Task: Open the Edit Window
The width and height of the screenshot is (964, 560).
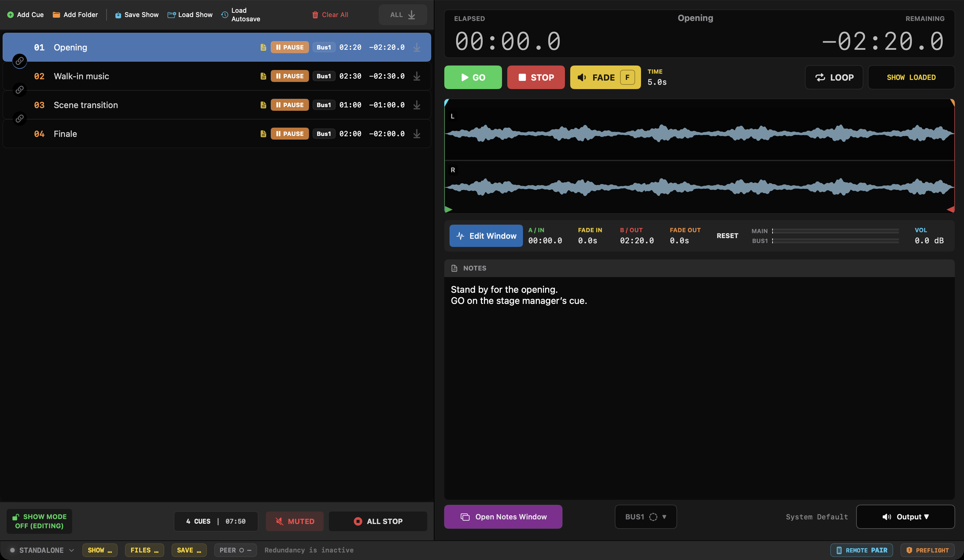Action: (x=486, y=236)
